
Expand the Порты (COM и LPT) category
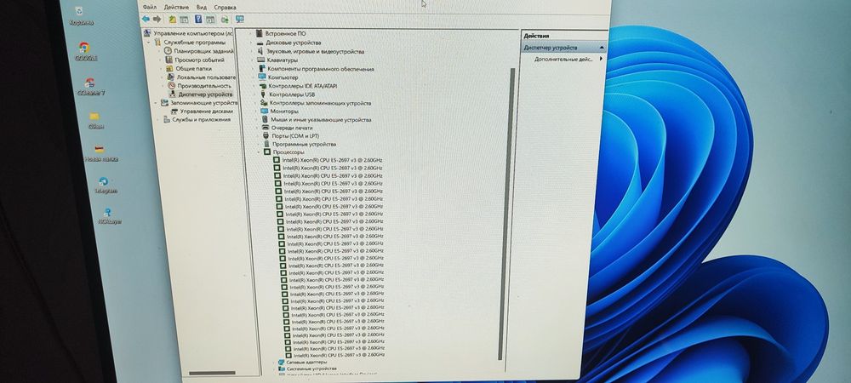pos(257,136)
